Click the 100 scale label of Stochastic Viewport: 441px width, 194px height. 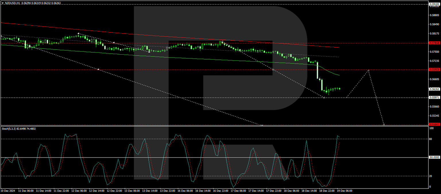click(431, 128)
